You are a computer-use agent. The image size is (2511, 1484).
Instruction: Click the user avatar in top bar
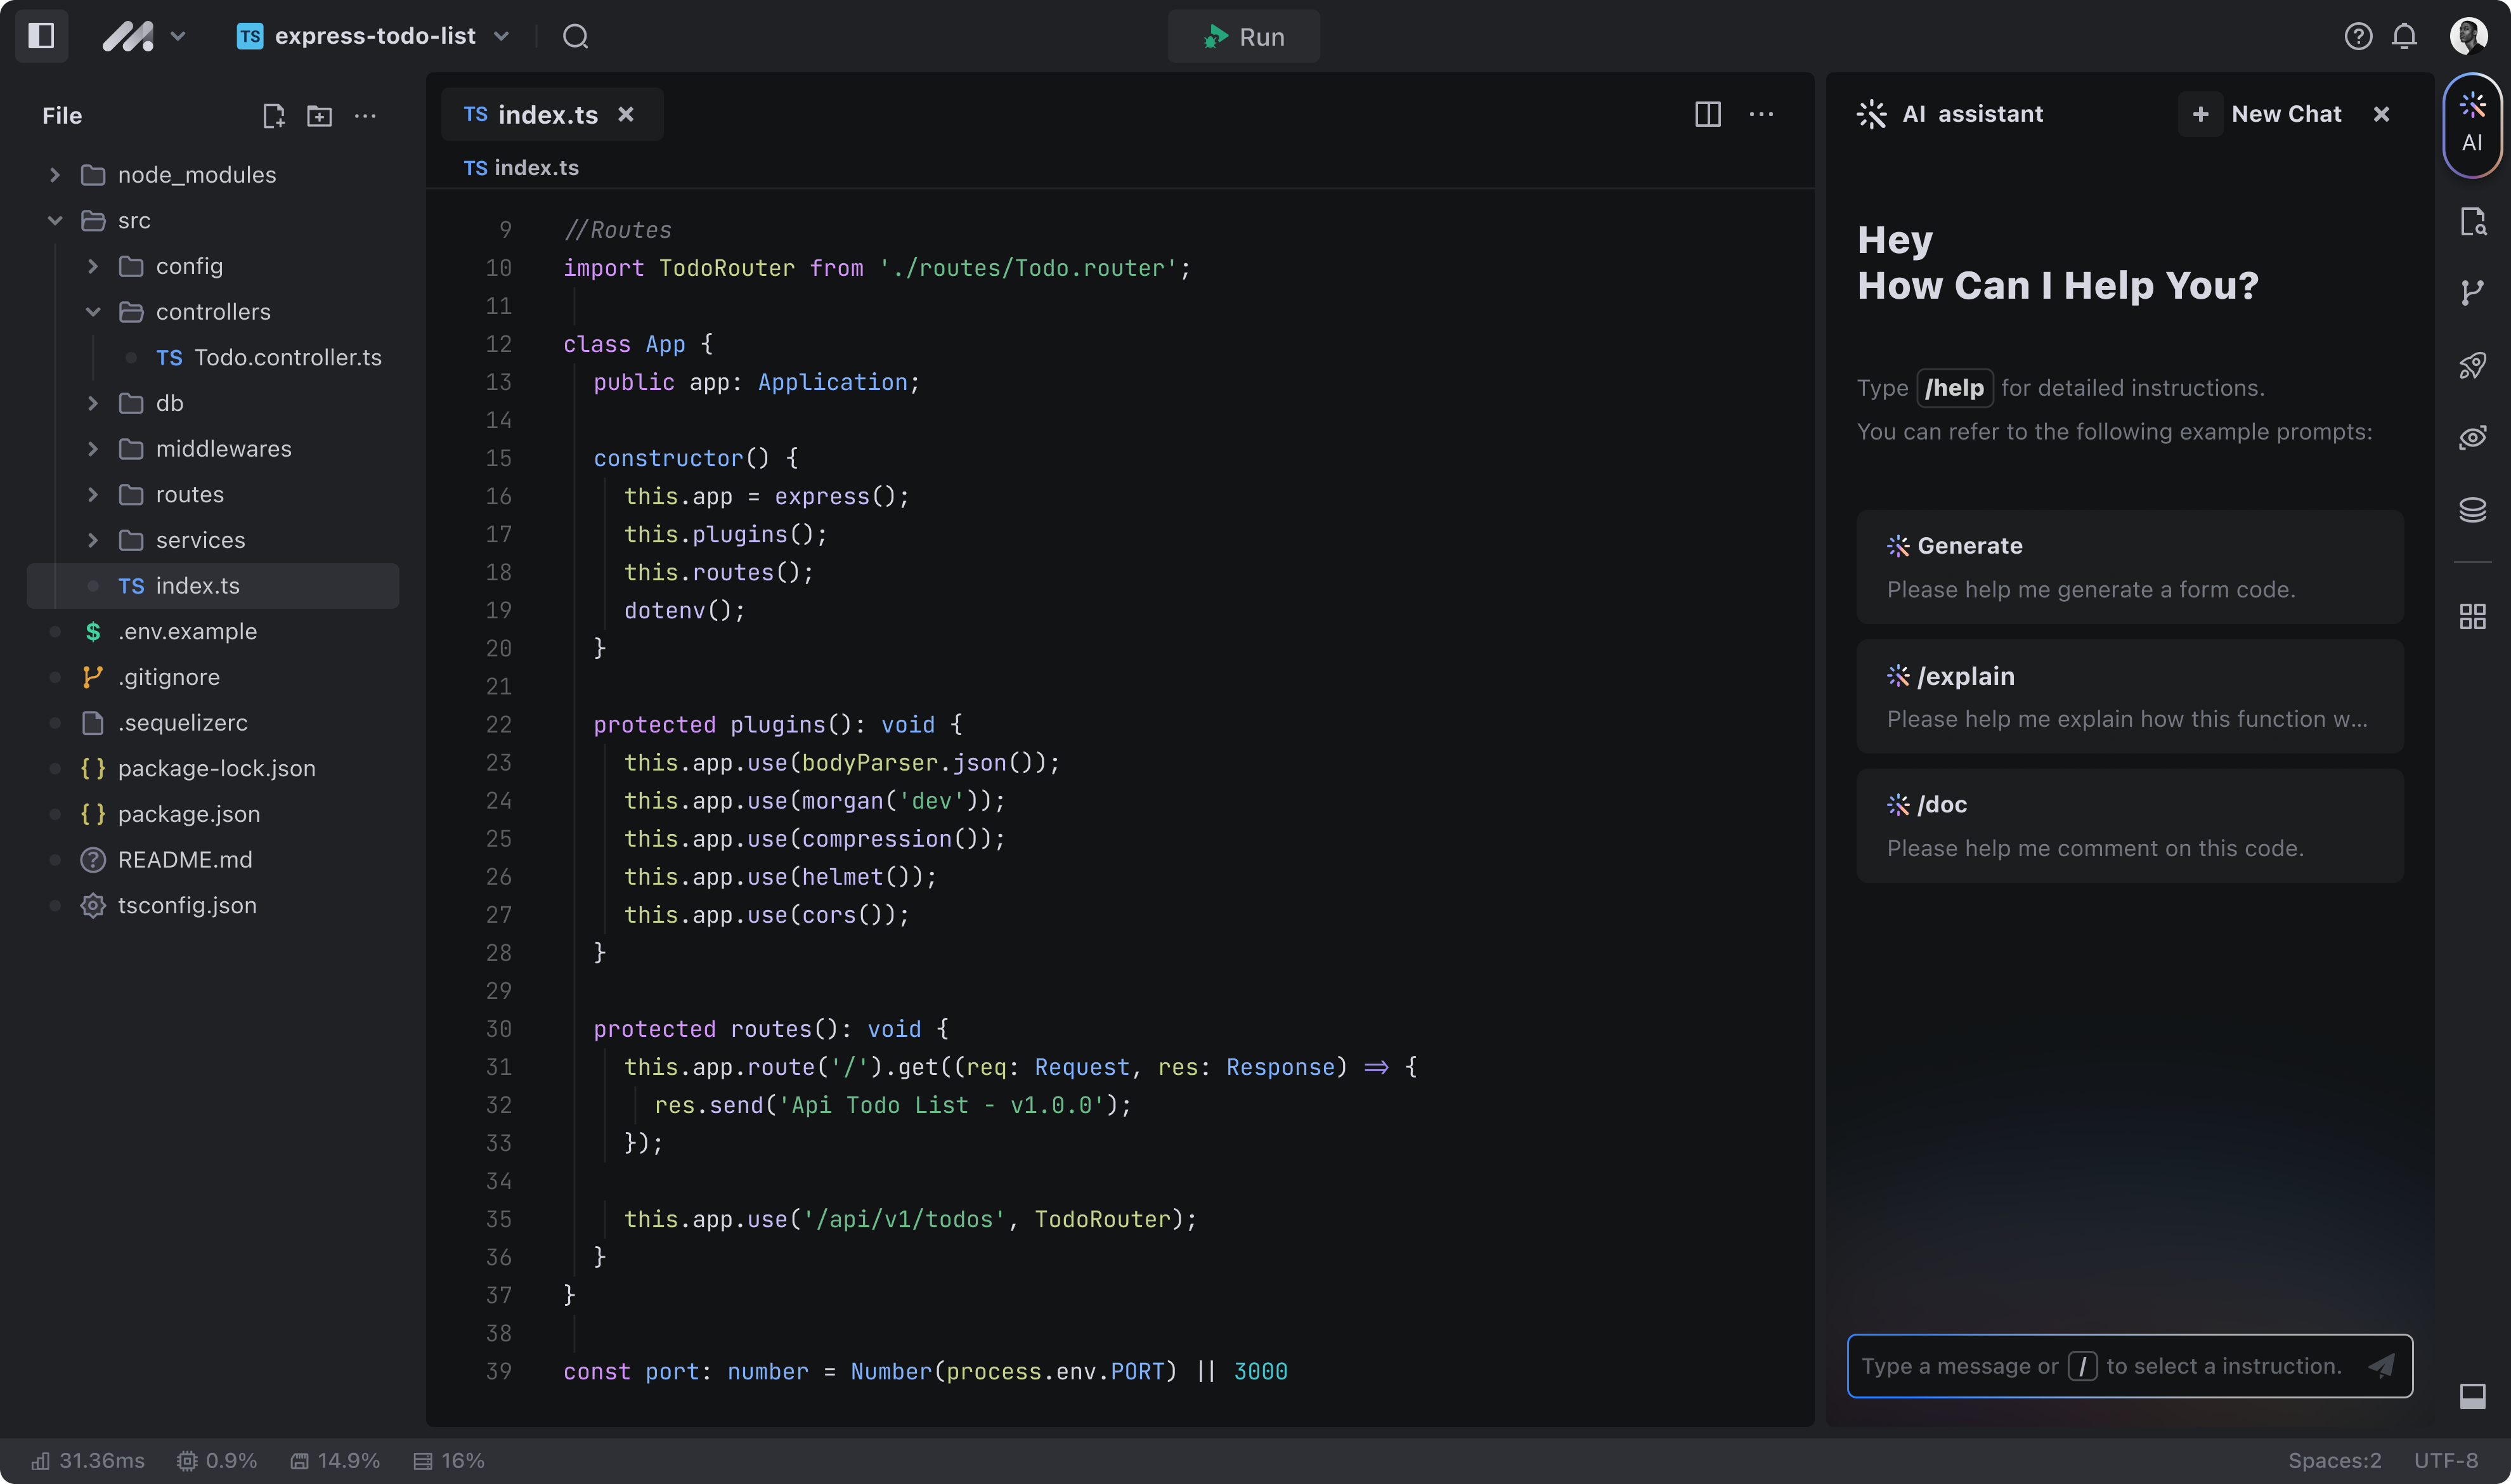tap(2468, 36)
